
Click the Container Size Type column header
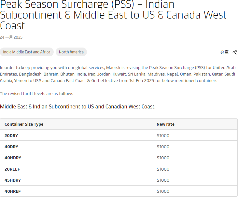click(24, 124)
